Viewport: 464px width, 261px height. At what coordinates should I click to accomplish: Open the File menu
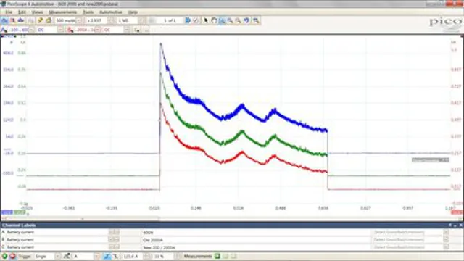9,12
